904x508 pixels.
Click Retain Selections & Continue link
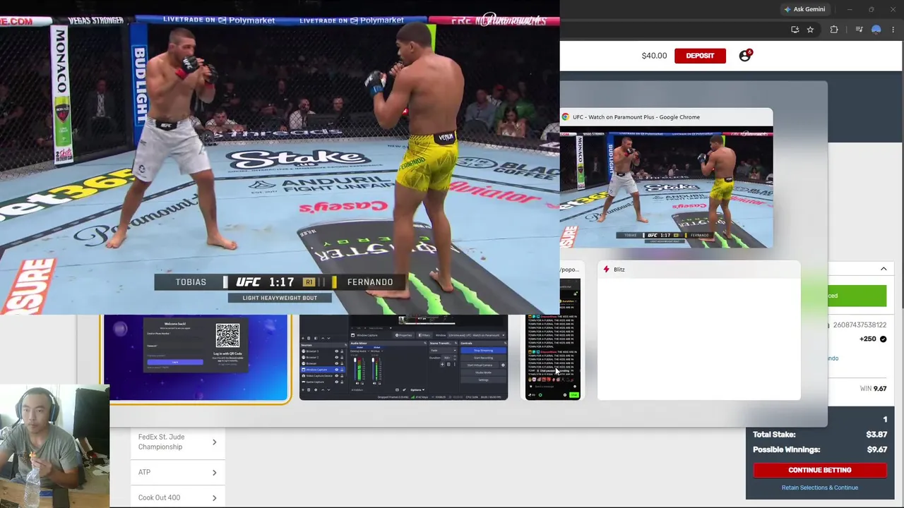point(820,488)
